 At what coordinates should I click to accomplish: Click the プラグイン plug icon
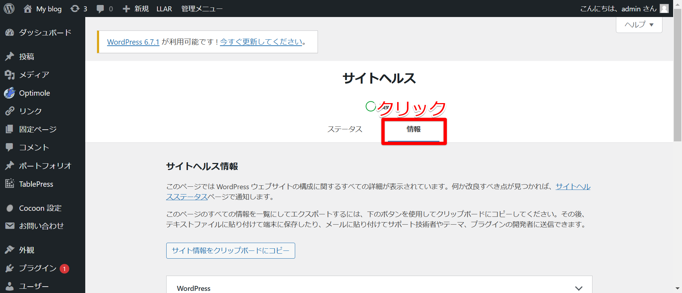pyautogui.click(x=10, y=268)
